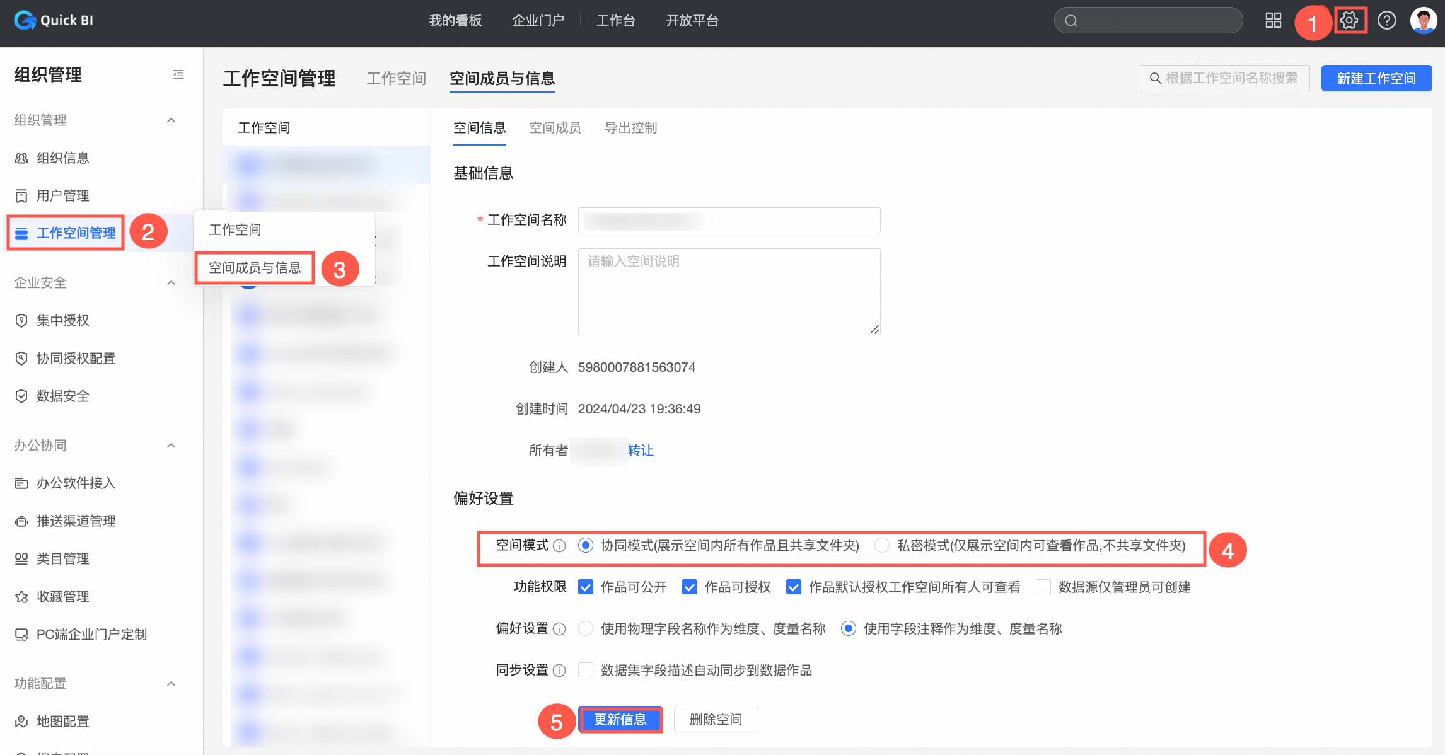The width and height of the screenshot is (1445, 755).
Task: Open 数据安全 in the sidebar
Action: coord(63,396)
